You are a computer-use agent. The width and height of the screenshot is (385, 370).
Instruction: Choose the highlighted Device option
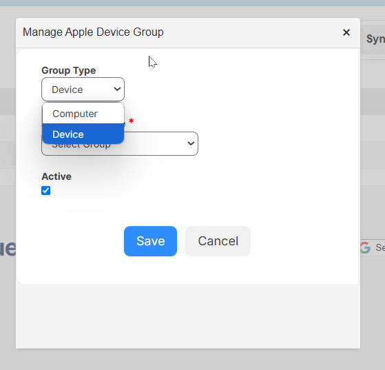tap(83, 134)
